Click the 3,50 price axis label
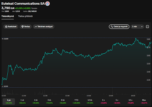Viewport: 152px width, 107px height. [148, 64]
